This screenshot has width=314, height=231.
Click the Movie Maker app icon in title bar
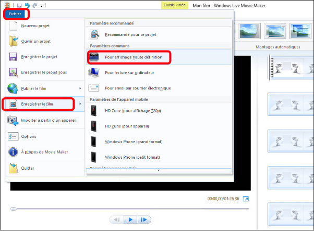coord(7,5)
